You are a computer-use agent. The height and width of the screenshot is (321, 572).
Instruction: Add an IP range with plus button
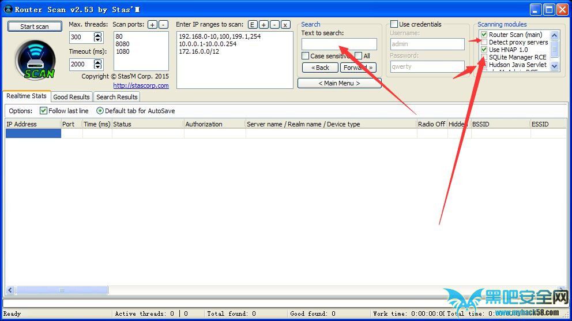point(264,24)
